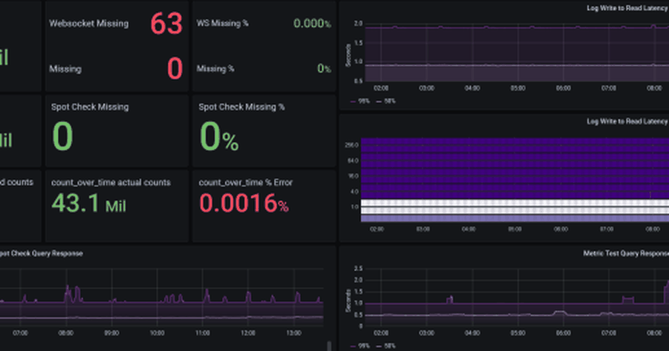Open count_over_time actual counts panel title

pyautogui.click(x=111, y=182)
